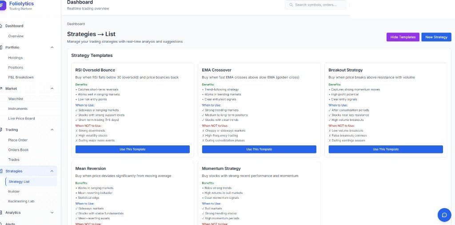Open Instruments in sidebar
This screenshot has height=225, width=455.
click(x=18, y=109)
